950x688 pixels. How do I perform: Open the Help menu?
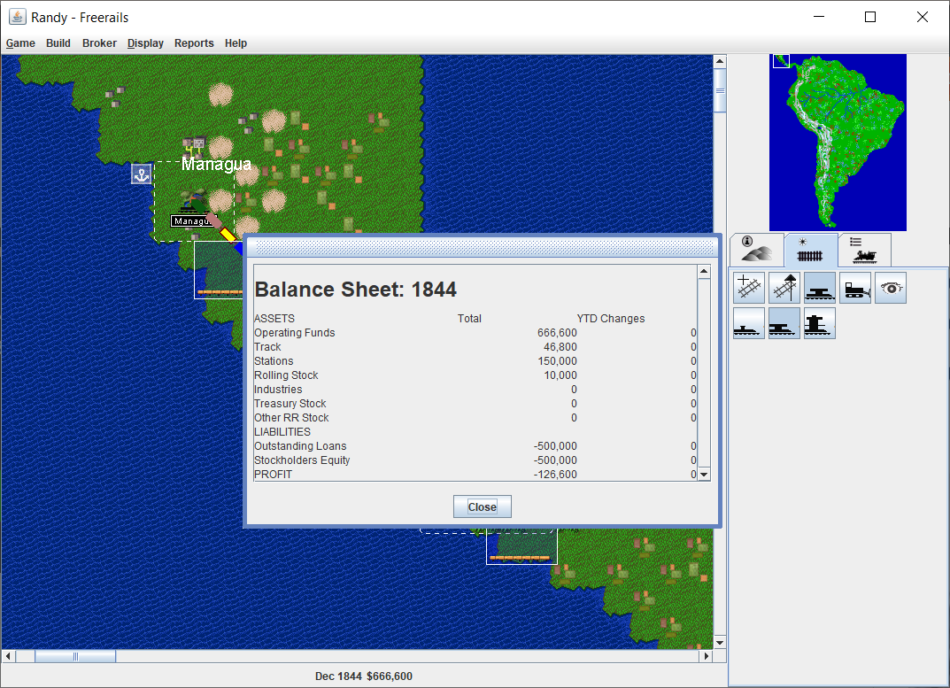pyautogui.click(x=236, y=43)
